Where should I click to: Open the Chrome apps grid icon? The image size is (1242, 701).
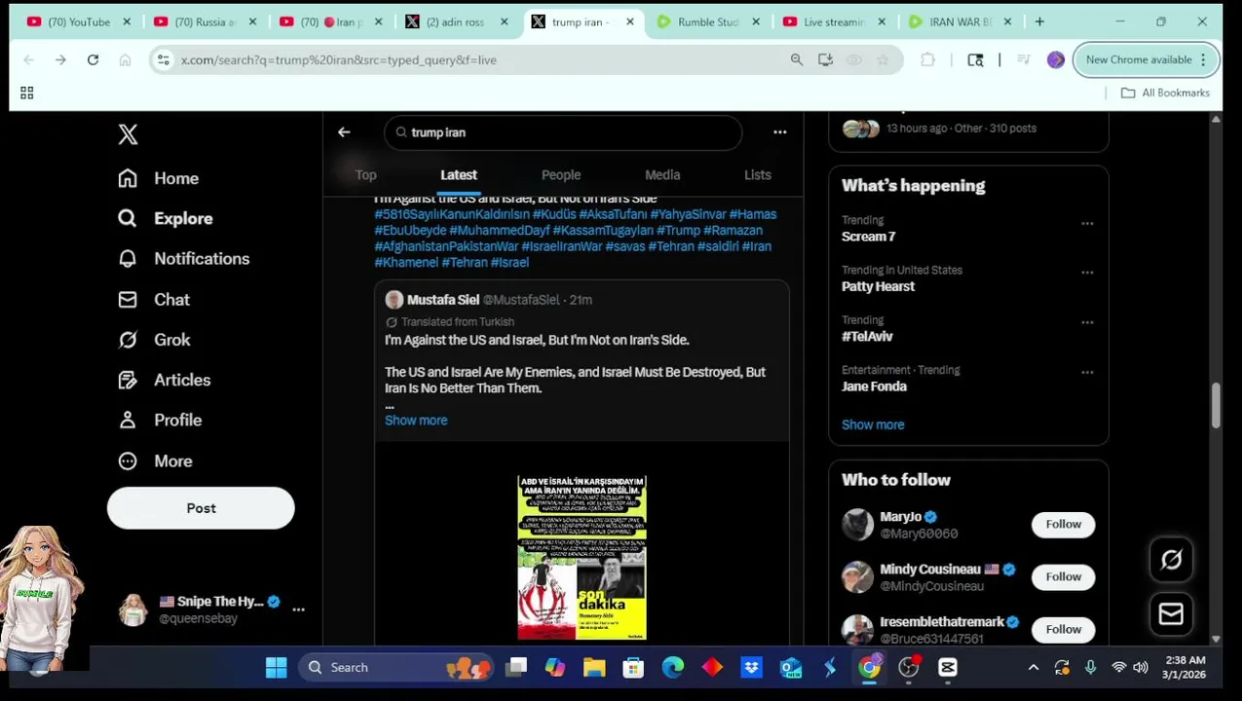click(x=26, y=92)
